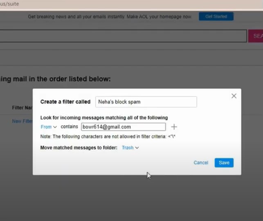Open the From criteria dropdown

click(49, 127)
